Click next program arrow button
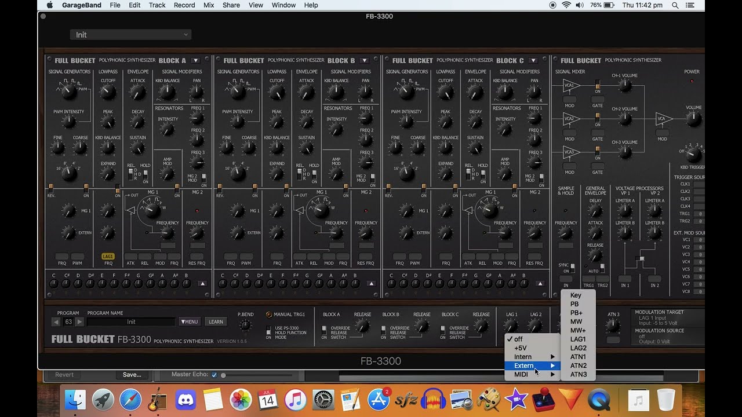 tap(80, 322)
